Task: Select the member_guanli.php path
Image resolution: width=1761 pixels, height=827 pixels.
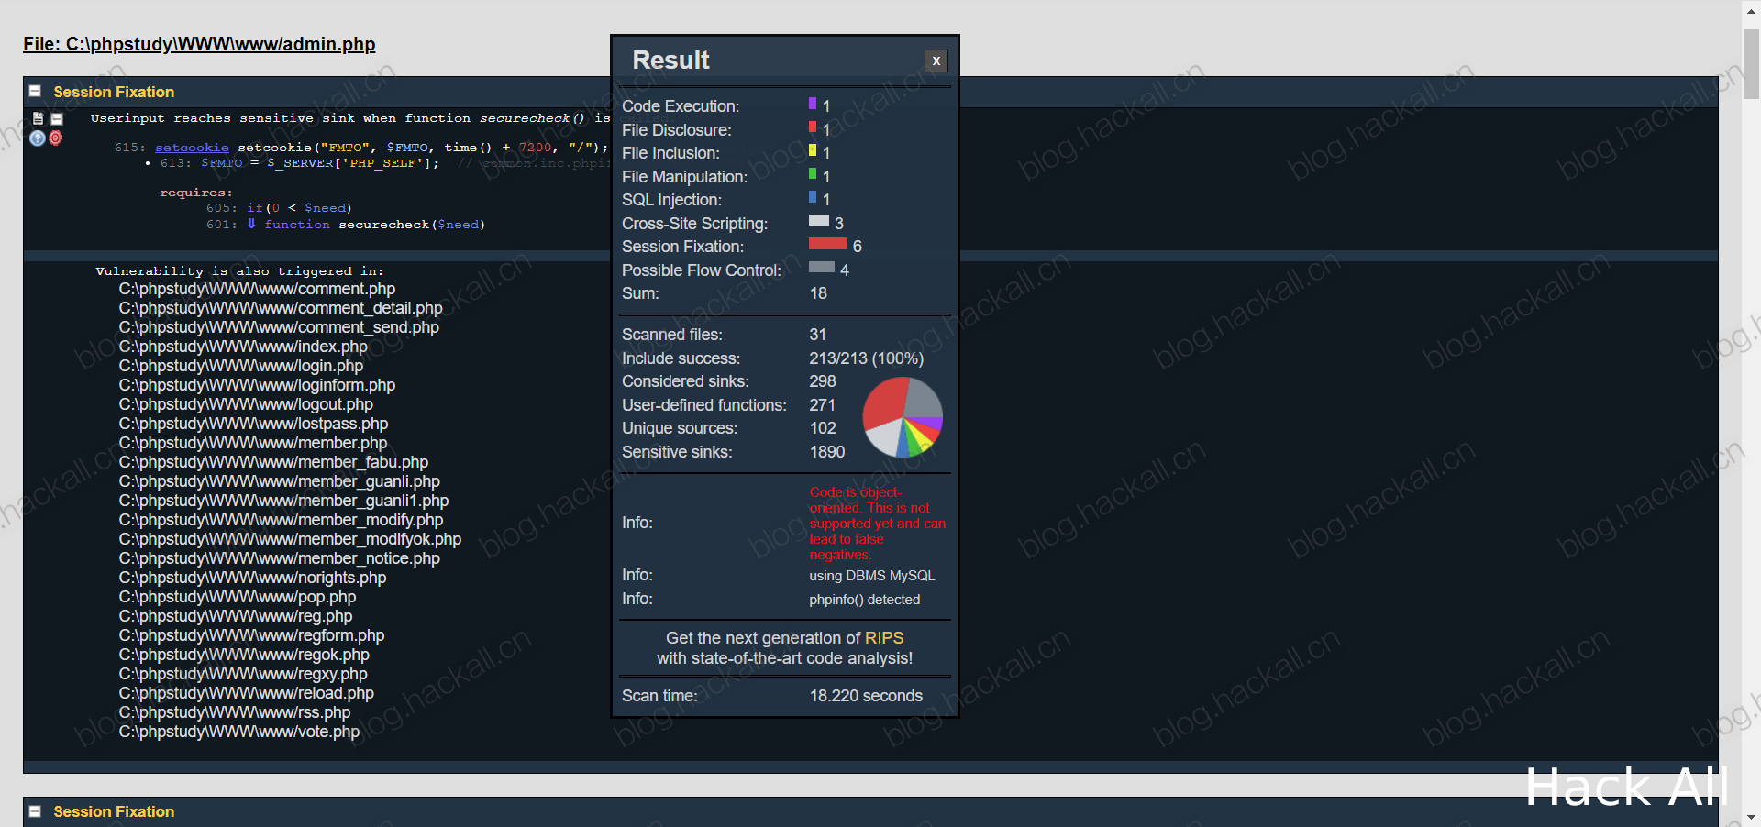Action: coord(280,481)
